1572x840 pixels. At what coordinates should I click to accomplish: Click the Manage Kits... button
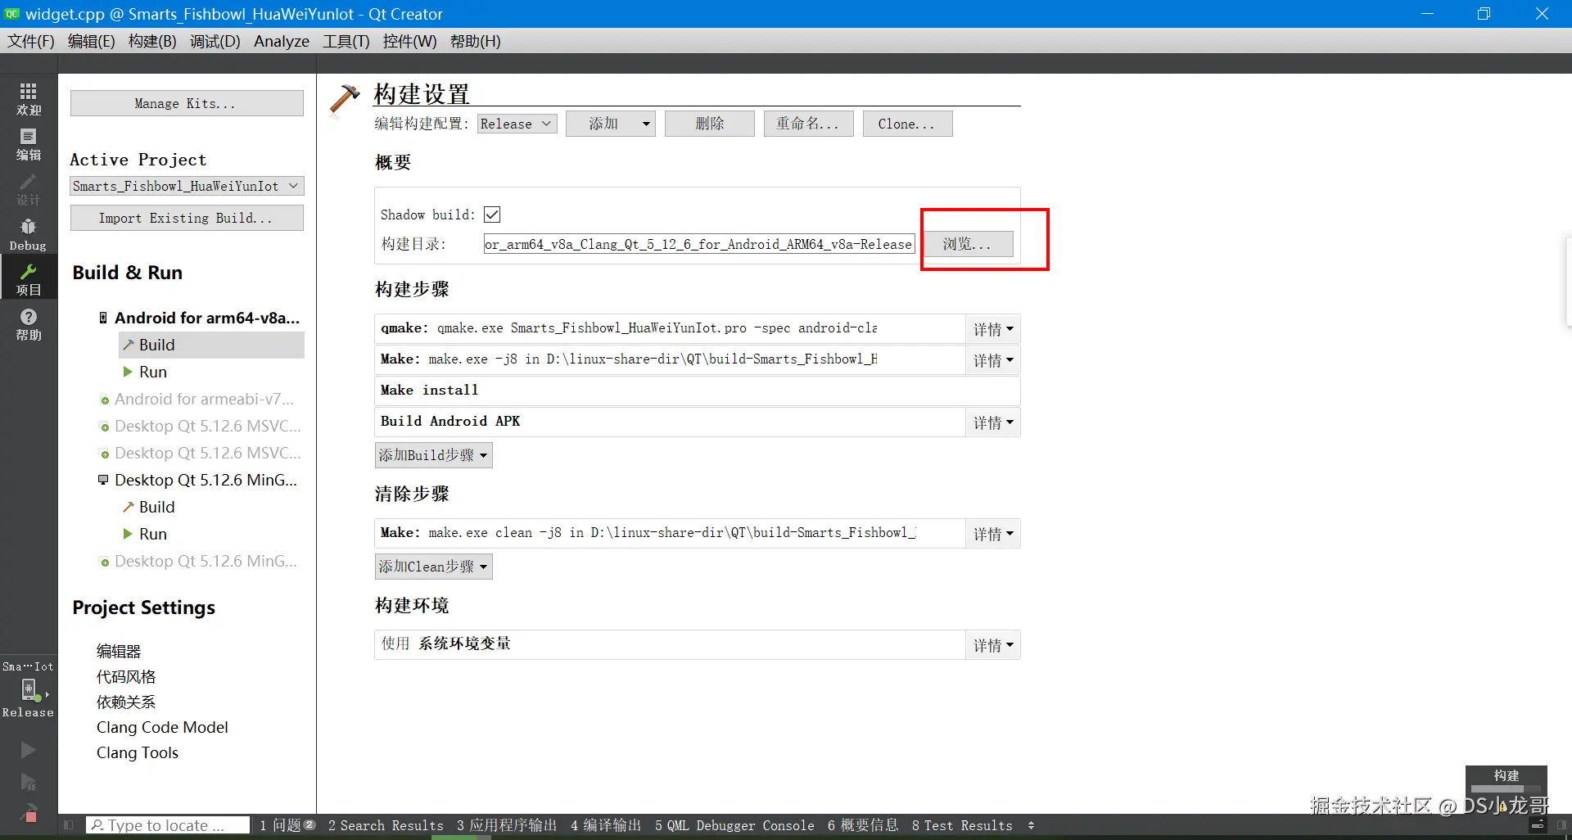click(x=187, y=103)
